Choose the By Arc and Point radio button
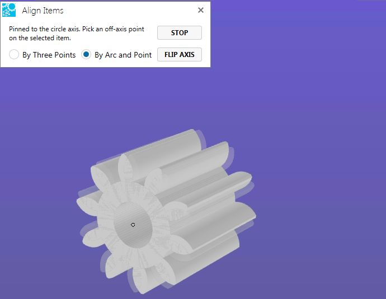 click(x=86, y=55)
